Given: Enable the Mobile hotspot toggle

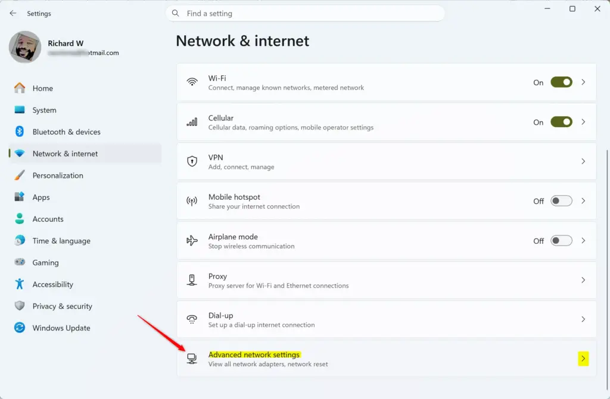Looking at the screenshot, I should (x=561, y=201).
